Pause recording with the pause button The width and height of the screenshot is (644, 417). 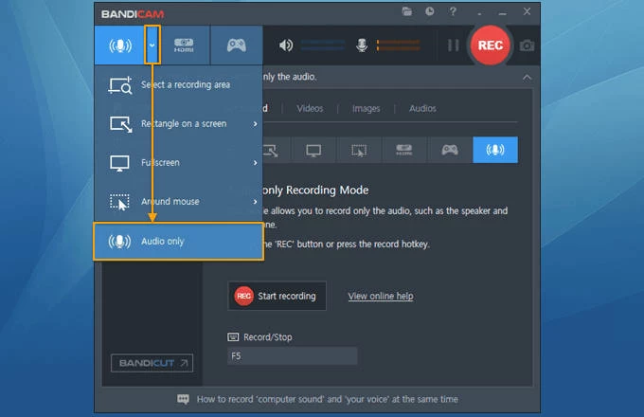(453, 45)
